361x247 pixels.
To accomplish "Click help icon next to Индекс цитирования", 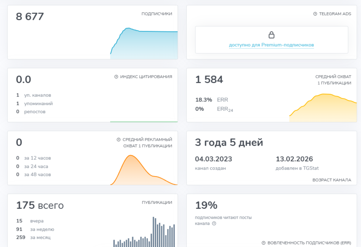I will point(116,77).
